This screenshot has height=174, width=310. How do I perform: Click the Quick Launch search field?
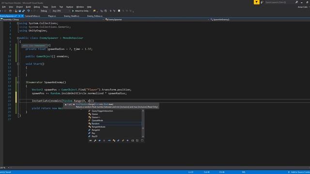[x=280, y=2]
